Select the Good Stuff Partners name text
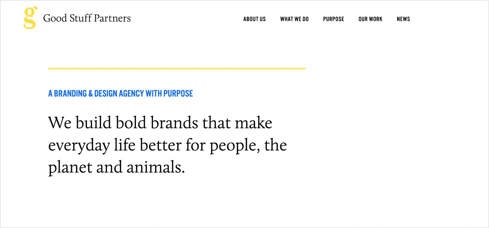 tap(87, 19)
